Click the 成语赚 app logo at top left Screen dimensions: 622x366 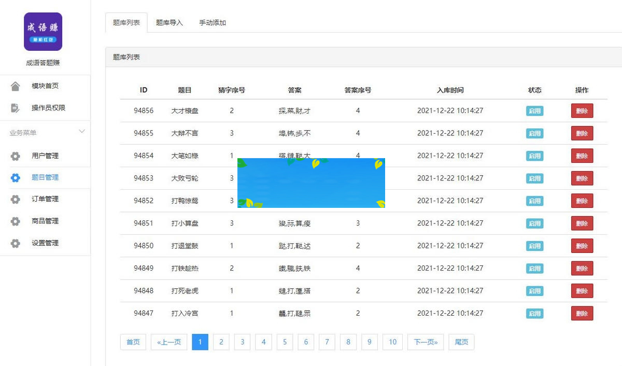click(43, 31)
